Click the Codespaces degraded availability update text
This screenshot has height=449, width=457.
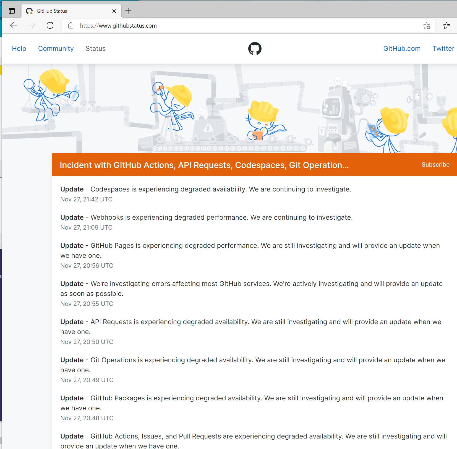(x=206, y=189)
